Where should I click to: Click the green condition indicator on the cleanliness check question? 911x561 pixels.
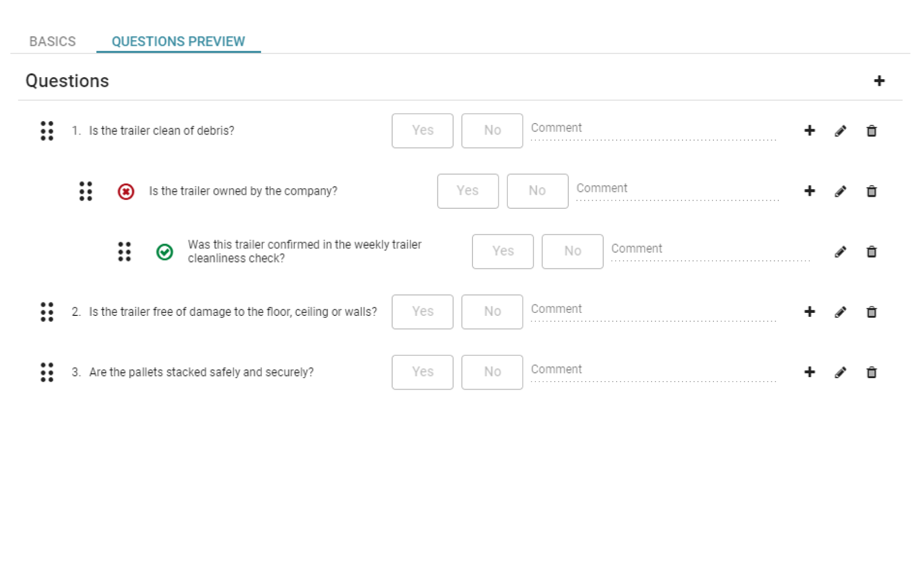coord(165,252)
